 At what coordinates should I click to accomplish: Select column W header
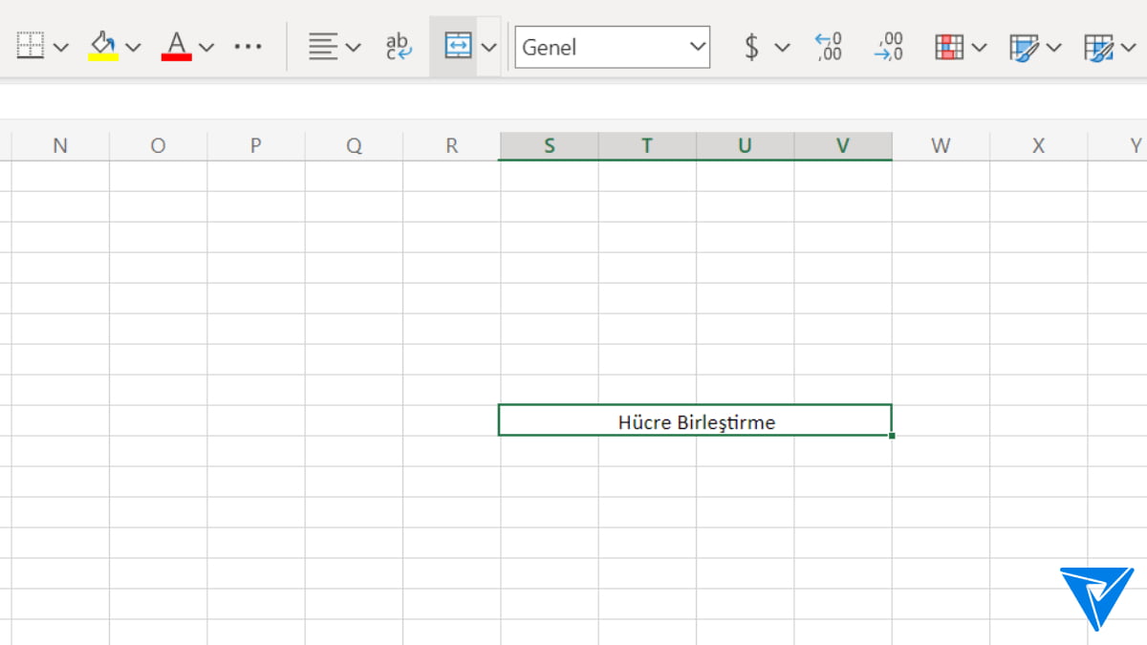(x=941, y=146)
